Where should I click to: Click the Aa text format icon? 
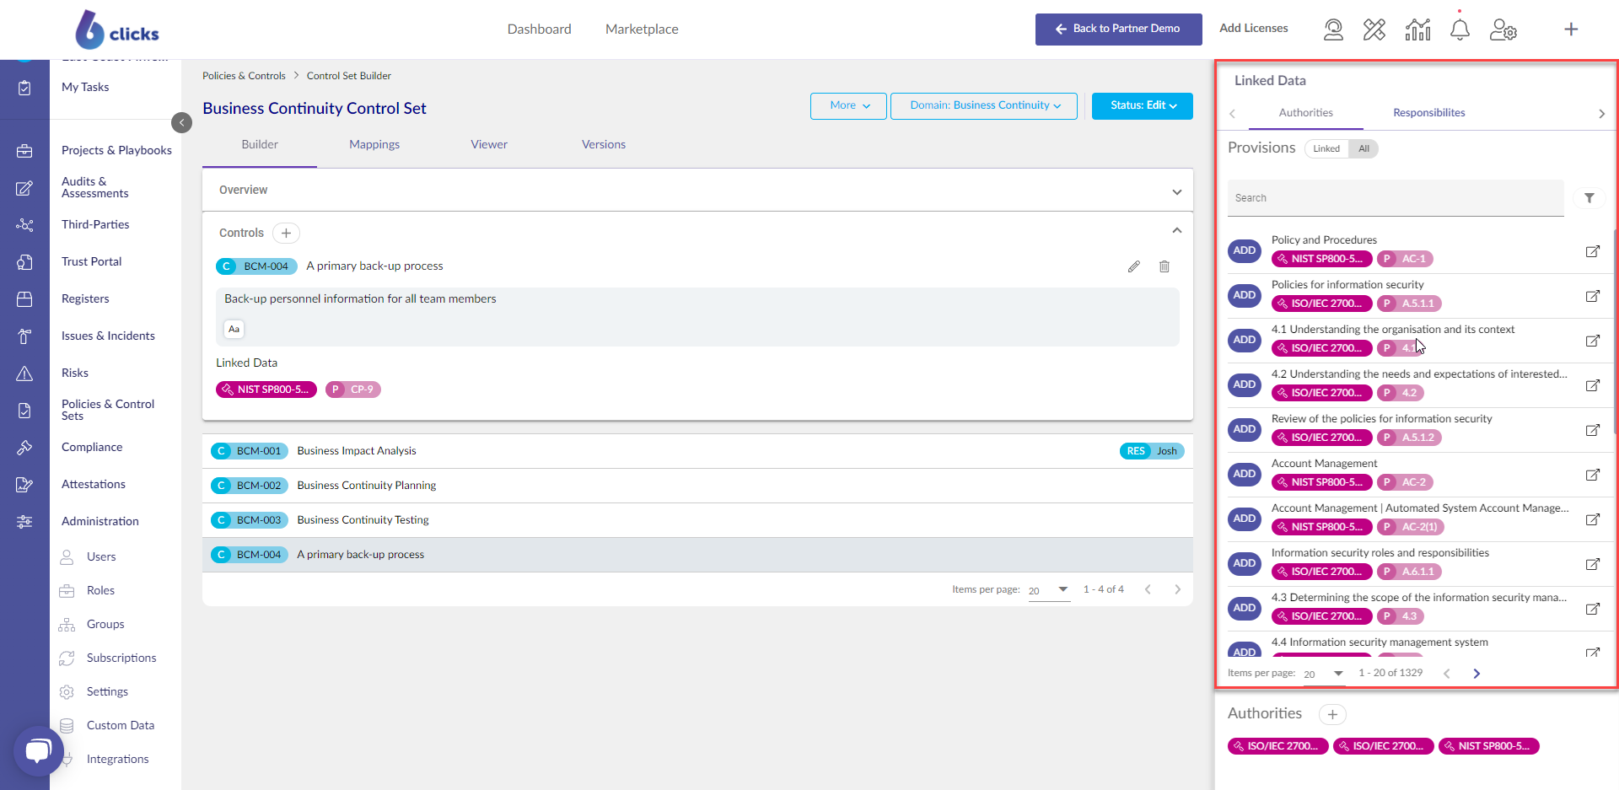[234, 329]
